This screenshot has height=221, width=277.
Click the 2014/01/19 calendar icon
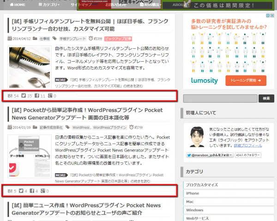click(10, 127)
